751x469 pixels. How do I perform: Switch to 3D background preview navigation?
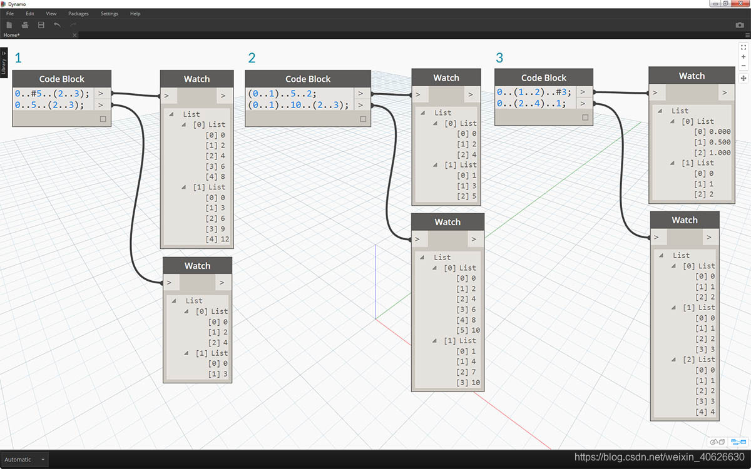click(x=718, y=442)
